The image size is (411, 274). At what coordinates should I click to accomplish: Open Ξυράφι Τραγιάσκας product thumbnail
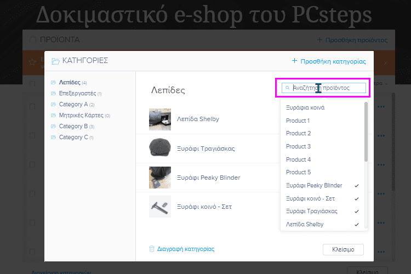tap(160, 148)
